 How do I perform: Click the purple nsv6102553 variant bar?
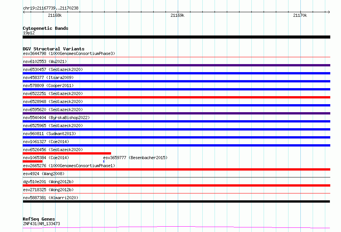176,65
